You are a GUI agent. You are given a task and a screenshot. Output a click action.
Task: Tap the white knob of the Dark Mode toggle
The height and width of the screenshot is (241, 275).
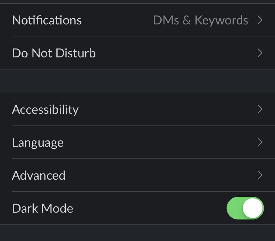point(253,208)
